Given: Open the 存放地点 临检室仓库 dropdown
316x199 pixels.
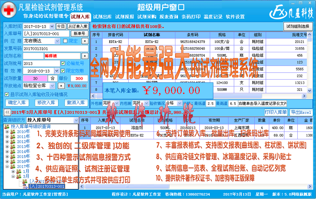Looking at the screenshot, I should (52, 86).
